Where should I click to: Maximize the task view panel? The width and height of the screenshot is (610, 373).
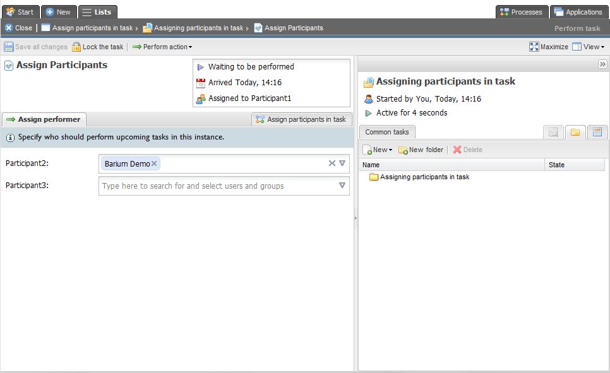548,47
